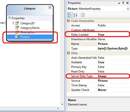Screen dimensions: 130x112
Task: Collapse the Category entity with chevron icon
Action: [50, 7]
